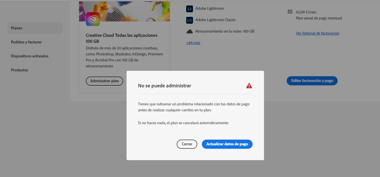Click the Lightroom Classic LrC icon
Viewport: 380px width, 177px height.
click(x=189, y=20)
